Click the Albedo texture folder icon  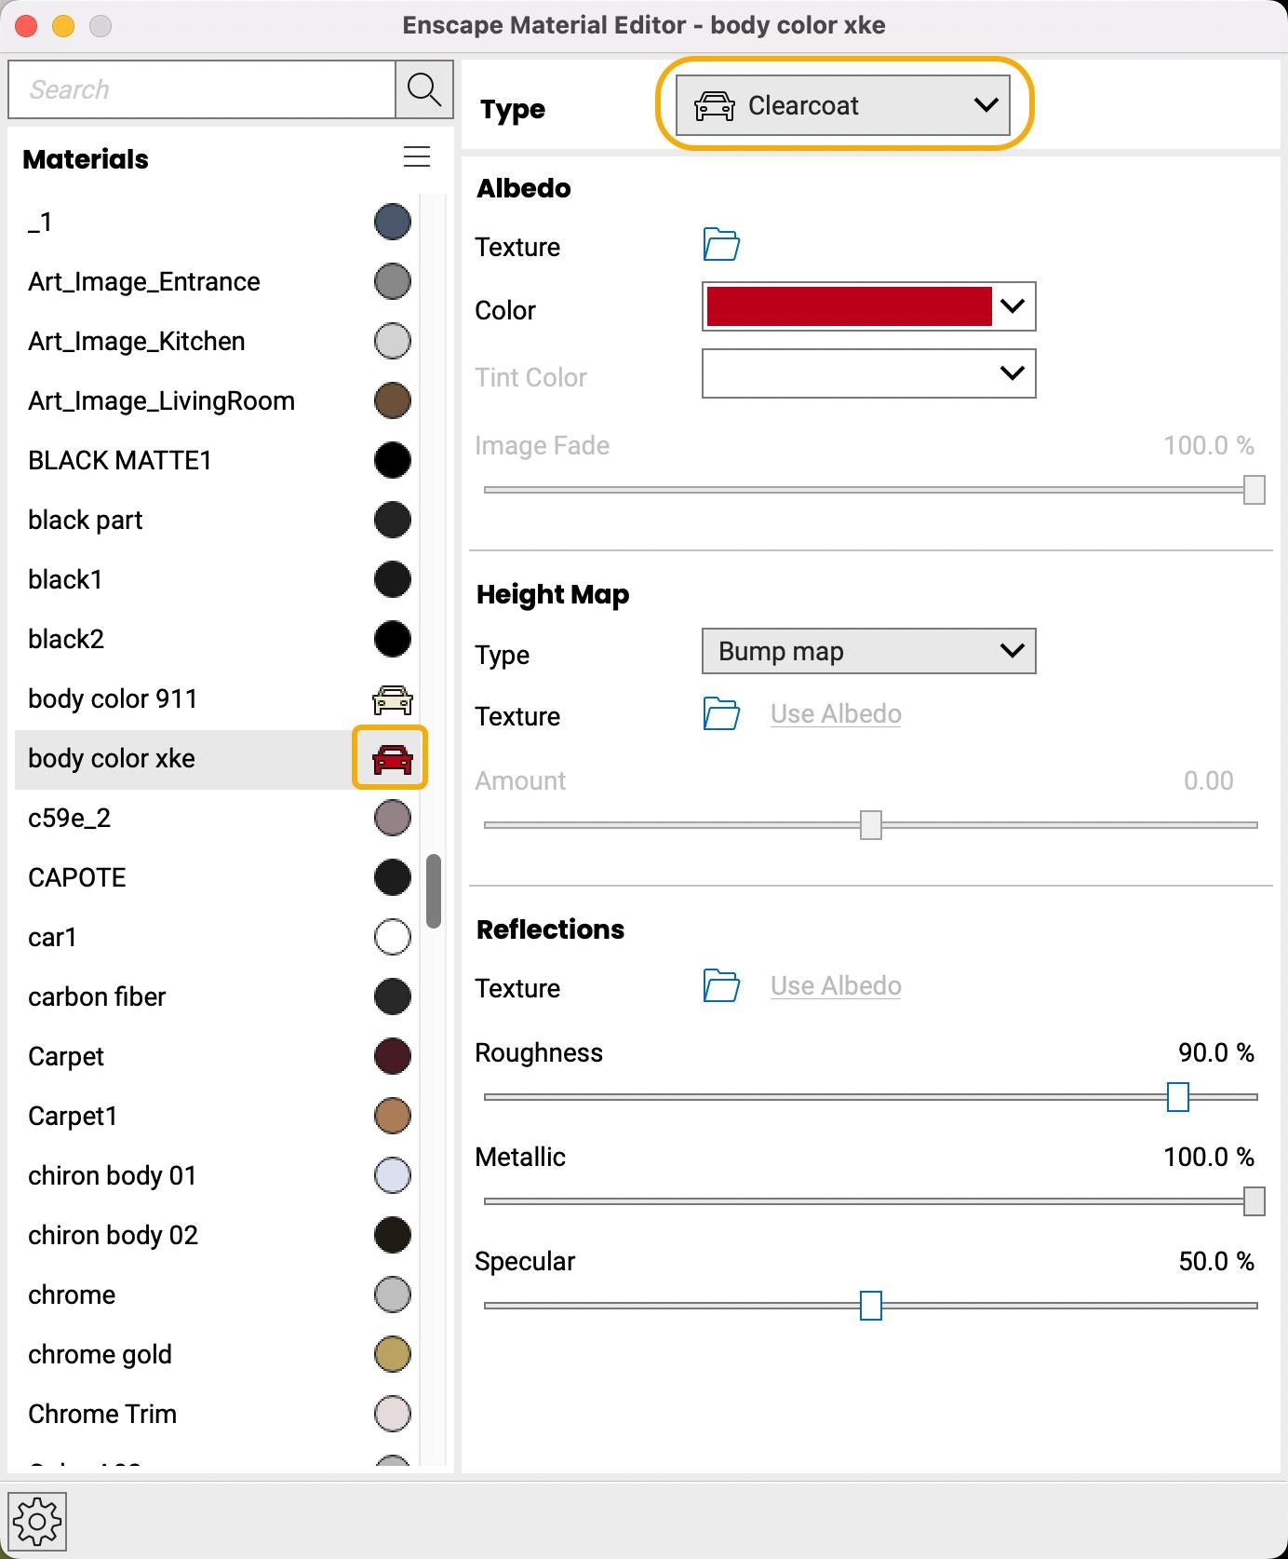click(x=721, y=245)
